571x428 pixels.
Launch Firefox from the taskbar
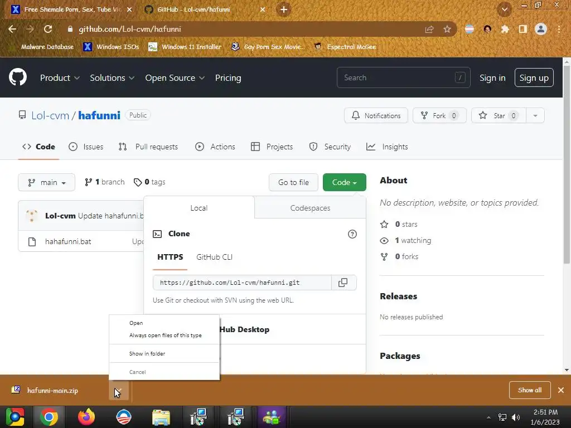click(x=86, y=417)
